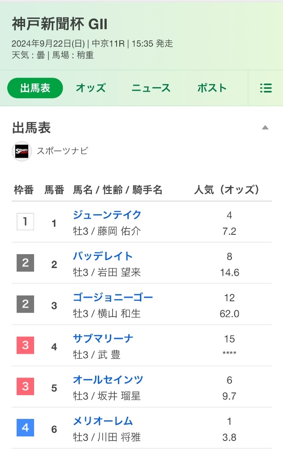283x449 pixels.
Task: Click the gray frame 2 badge beside バッデレイト
Action: 25,263
